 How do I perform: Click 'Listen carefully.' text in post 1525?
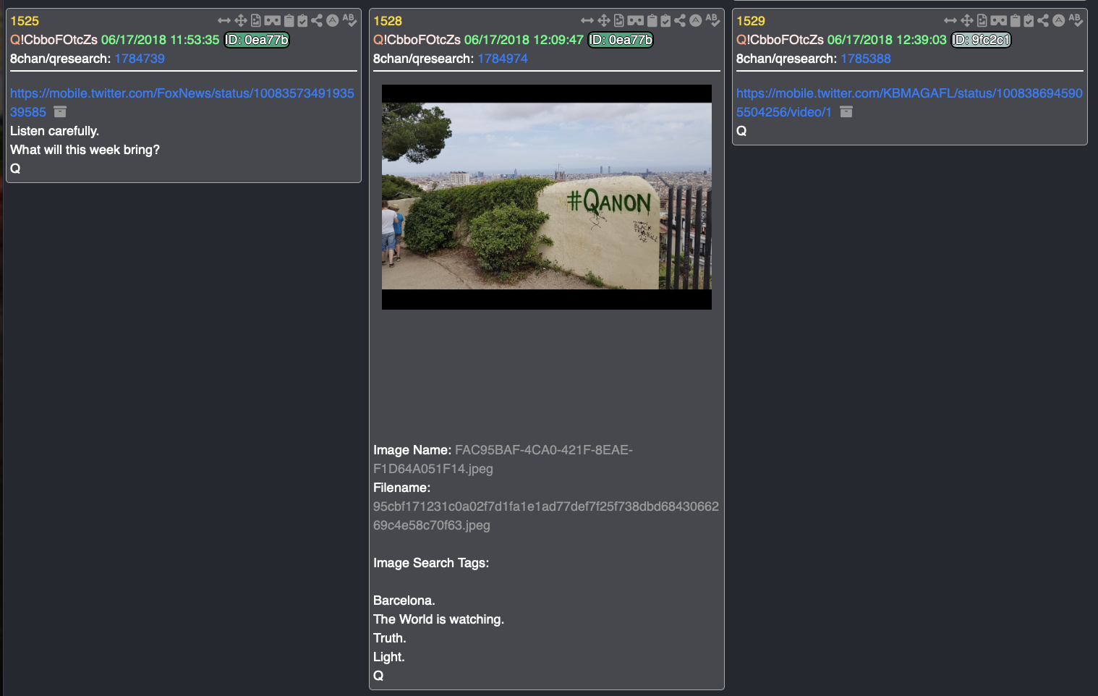point(54,131)
